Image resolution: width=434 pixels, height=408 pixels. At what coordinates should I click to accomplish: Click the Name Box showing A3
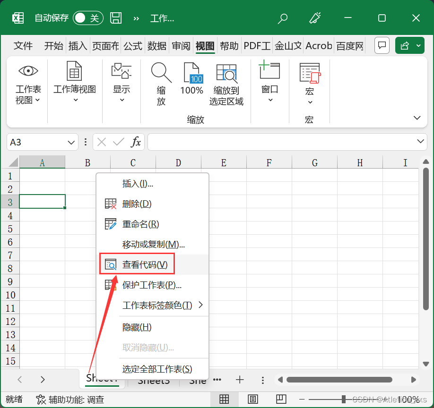click(x=36, y=142)
